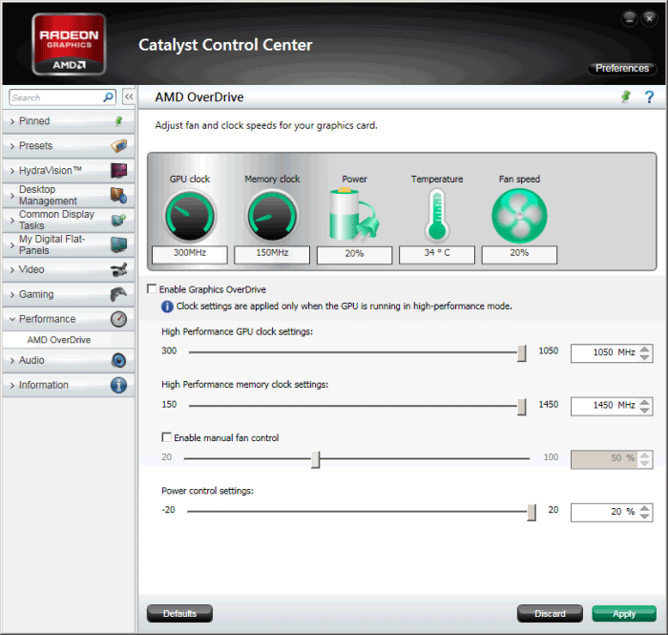This screenshot has width=668, height=635.
Task: Click the Performance gauge icon
Action: [x=119, y=319]
